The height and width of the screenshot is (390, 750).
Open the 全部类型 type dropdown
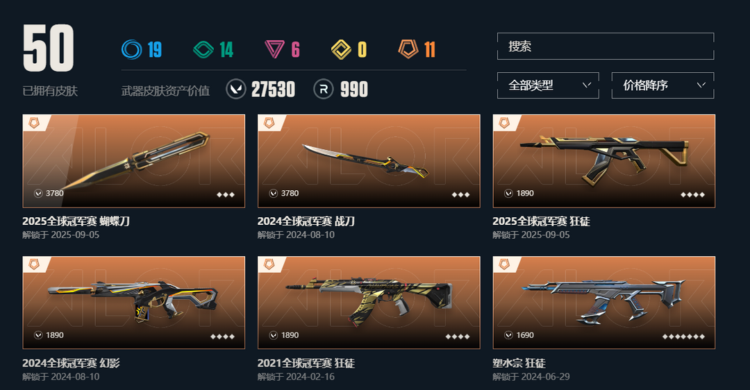click(x=548, y=85)
